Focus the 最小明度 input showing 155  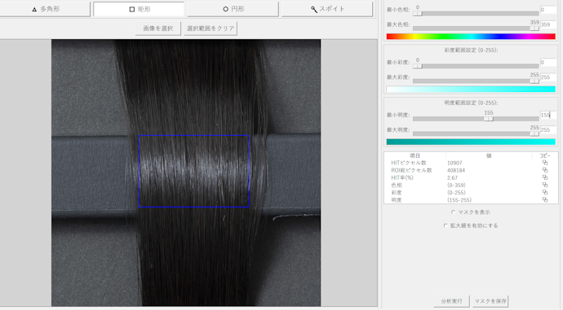click(548, 115)
